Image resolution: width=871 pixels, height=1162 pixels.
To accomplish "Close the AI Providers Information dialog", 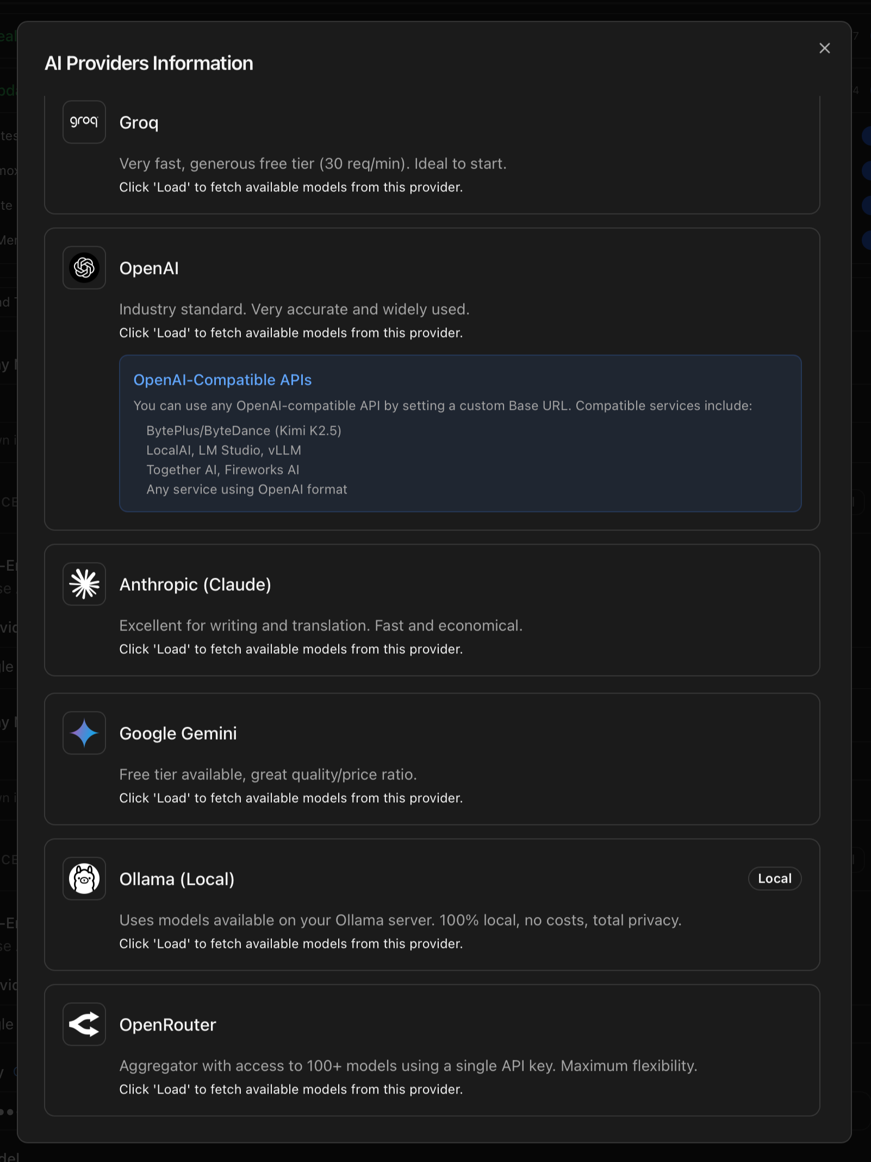I will [x=824, y=48].
